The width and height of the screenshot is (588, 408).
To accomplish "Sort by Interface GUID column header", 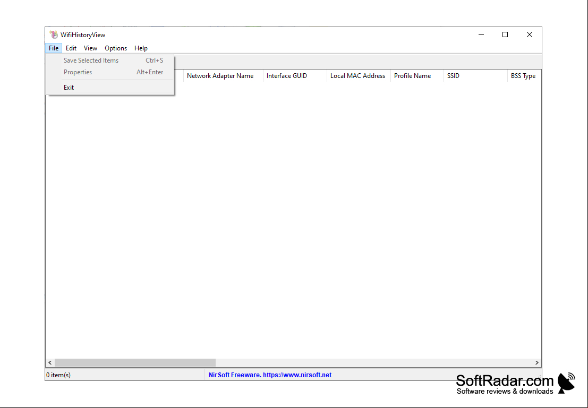I will (295, 76).
